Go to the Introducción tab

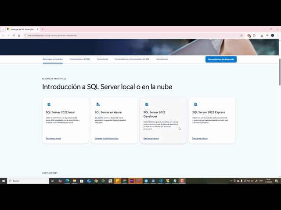click(162, 59)
